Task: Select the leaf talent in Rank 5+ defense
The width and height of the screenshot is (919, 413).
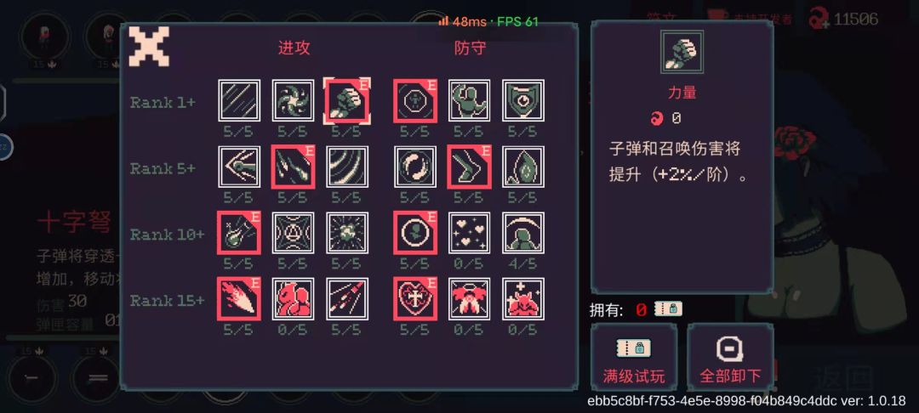Action: [x=522, y=167]
